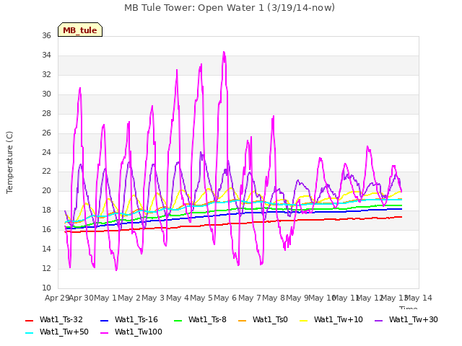Select the Wat1_Tw100 legend entry
The height and width of the screenshot is (346, 462).
[x=131, y=332]
